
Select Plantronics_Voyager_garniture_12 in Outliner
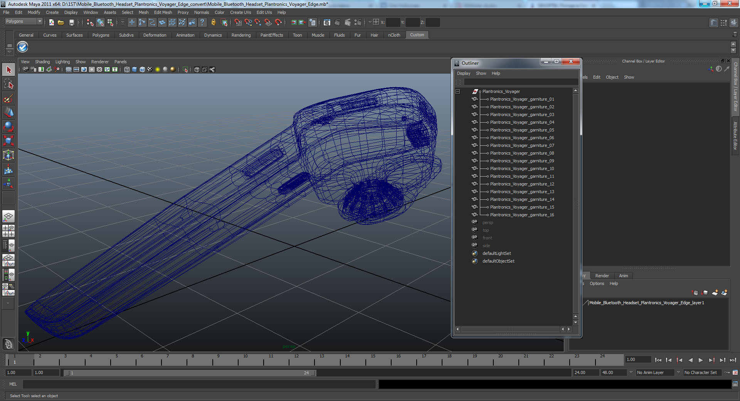coord(522,184)
